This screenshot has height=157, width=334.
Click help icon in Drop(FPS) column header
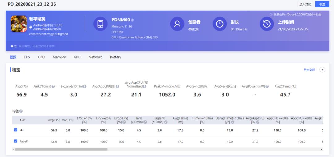pos(124,122)
